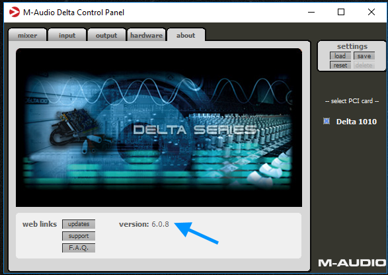Open the F.A.Q. web link
The image size is (388, 275).
point(79,248)
